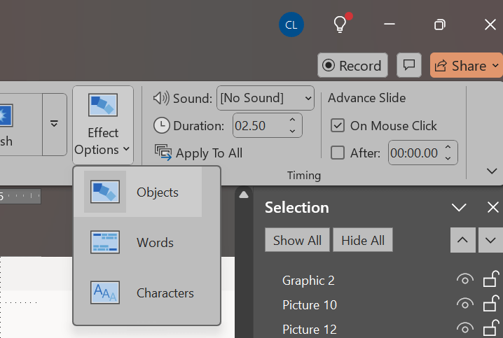Click the Sound speaker icon
The width and height of the screenshot is (503, 338).
tap(161, 98)
